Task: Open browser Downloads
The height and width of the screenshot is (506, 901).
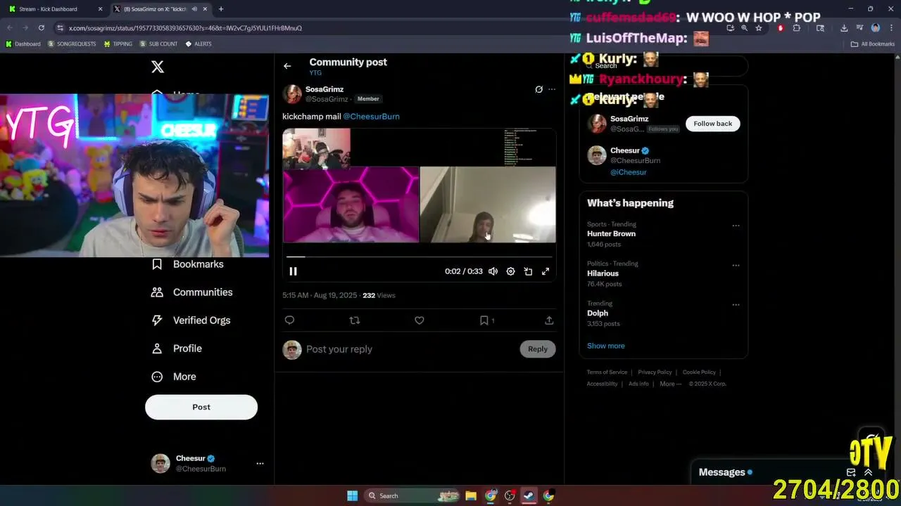Action: [844, 28]
